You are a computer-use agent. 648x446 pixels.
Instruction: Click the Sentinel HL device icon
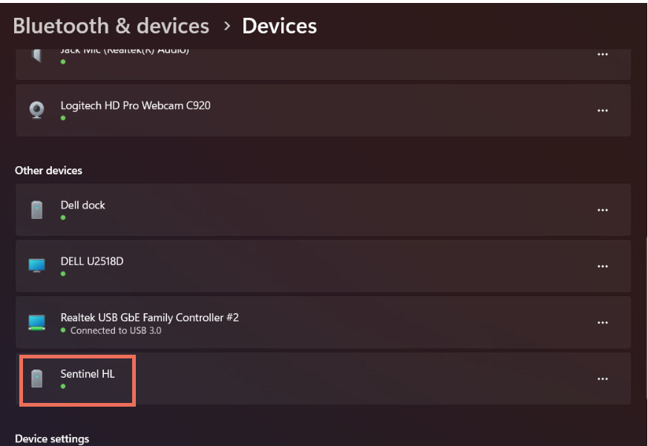point(36,378)
